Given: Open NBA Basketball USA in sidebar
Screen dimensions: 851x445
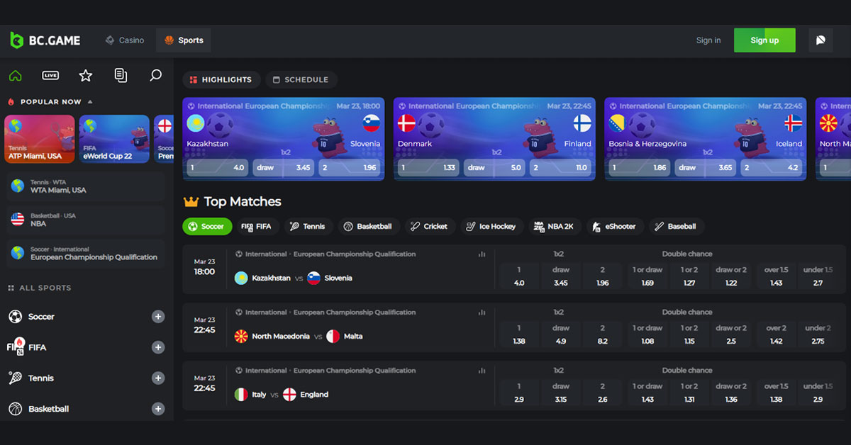Looking at the screenshot, I should tap(85, 220).
